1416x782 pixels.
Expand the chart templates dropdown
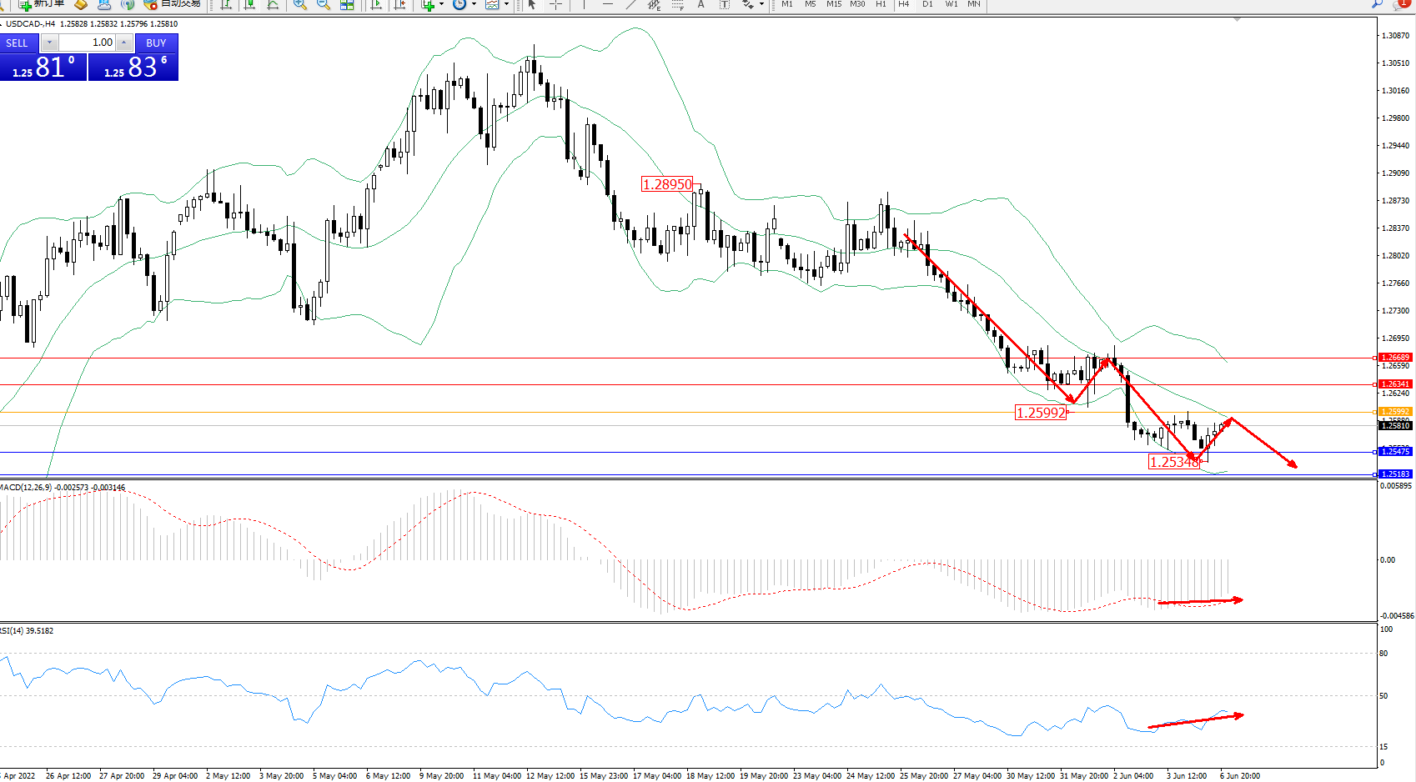(x=506, y=4)
